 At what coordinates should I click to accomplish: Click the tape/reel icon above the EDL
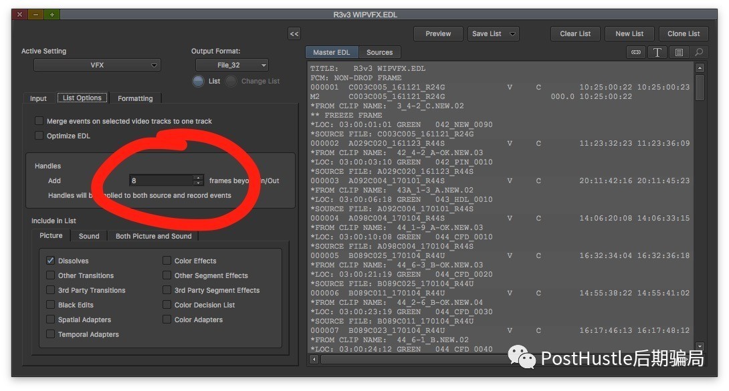pyautogui.click(x=636, y=52)
